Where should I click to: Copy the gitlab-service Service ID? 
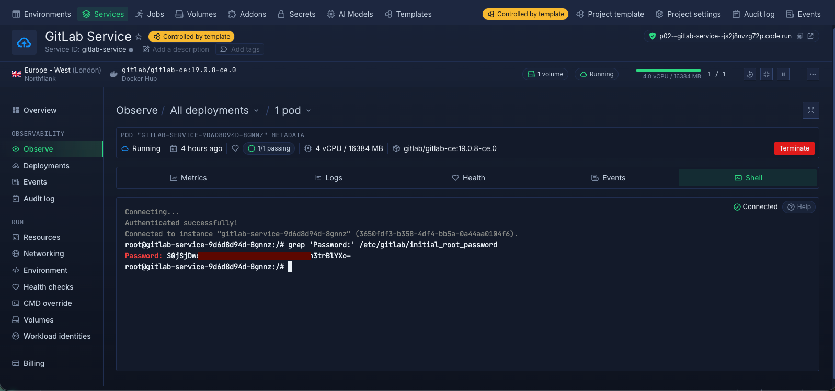[x=132, y=49]
